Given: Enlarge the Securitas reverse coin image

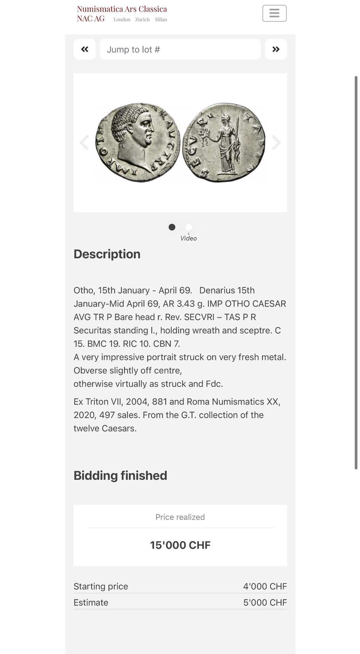Looking at the screenshot, I should [x=223, y=142].
